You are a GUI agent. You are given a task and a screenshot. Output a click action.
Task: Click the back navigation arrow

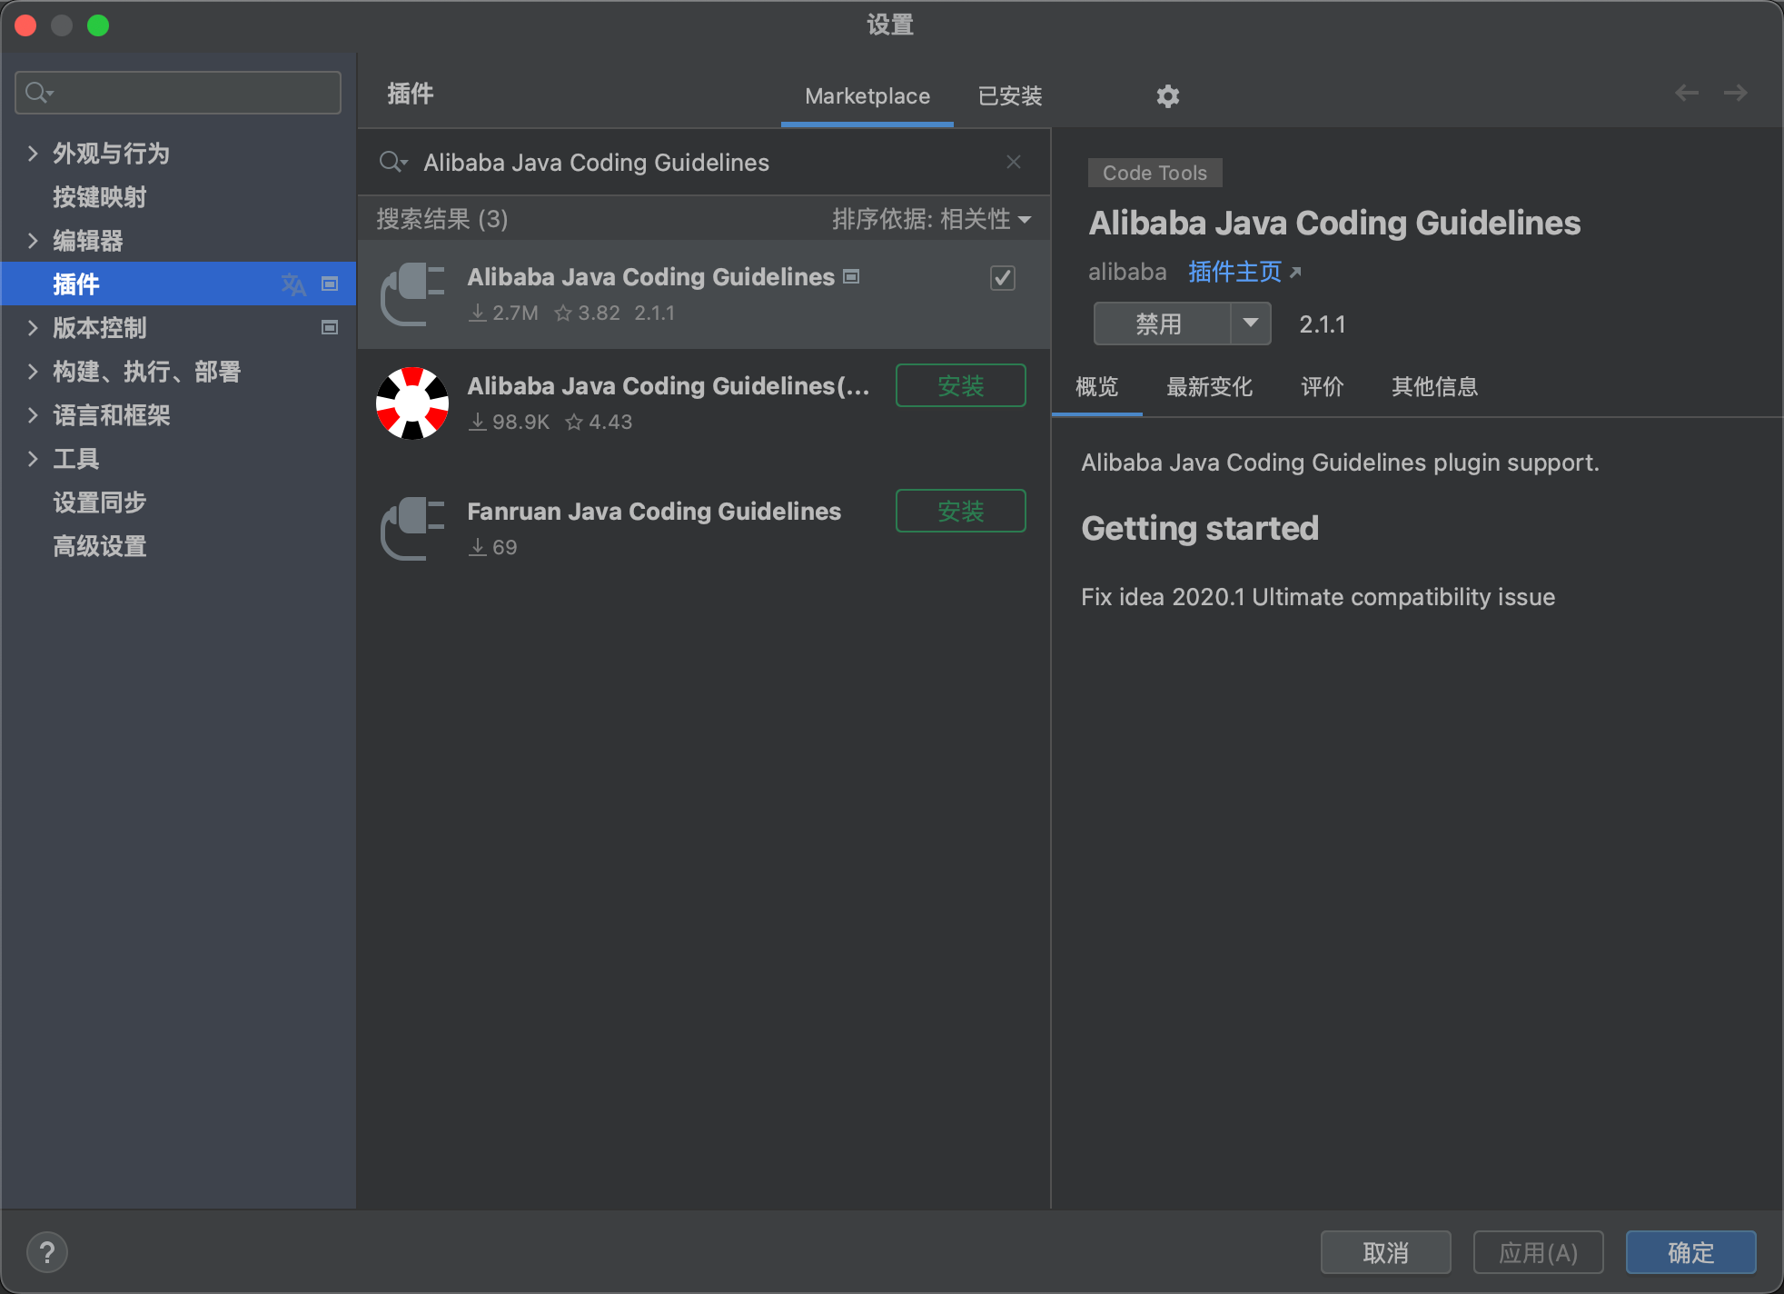(1686, 93)
